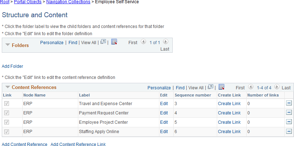This screenshot has width=294, height=146.
Task: Click Content References download to spreadsheet icon
Action: [x=221, y=87]
